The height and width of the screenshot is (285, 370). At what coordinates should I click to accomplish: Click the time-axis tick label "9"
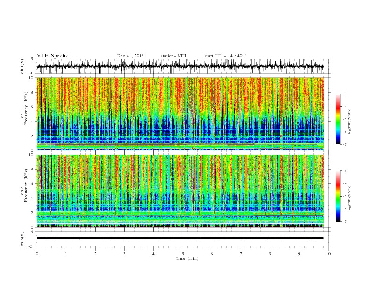pos(299,254)
